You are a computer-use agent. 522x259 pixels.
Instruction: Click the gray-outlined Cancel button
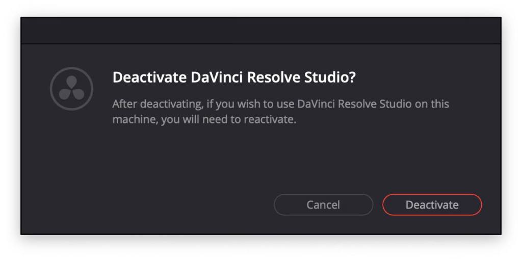(x=323, y=205)
